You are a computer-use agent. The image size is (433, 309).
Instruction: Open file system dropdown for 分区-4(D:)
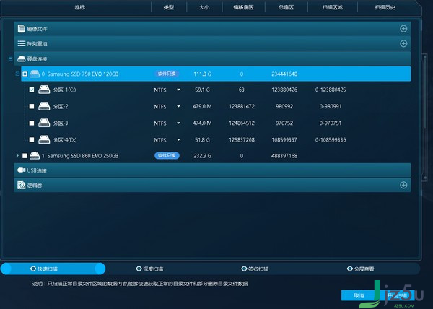(x=178, y=140)
